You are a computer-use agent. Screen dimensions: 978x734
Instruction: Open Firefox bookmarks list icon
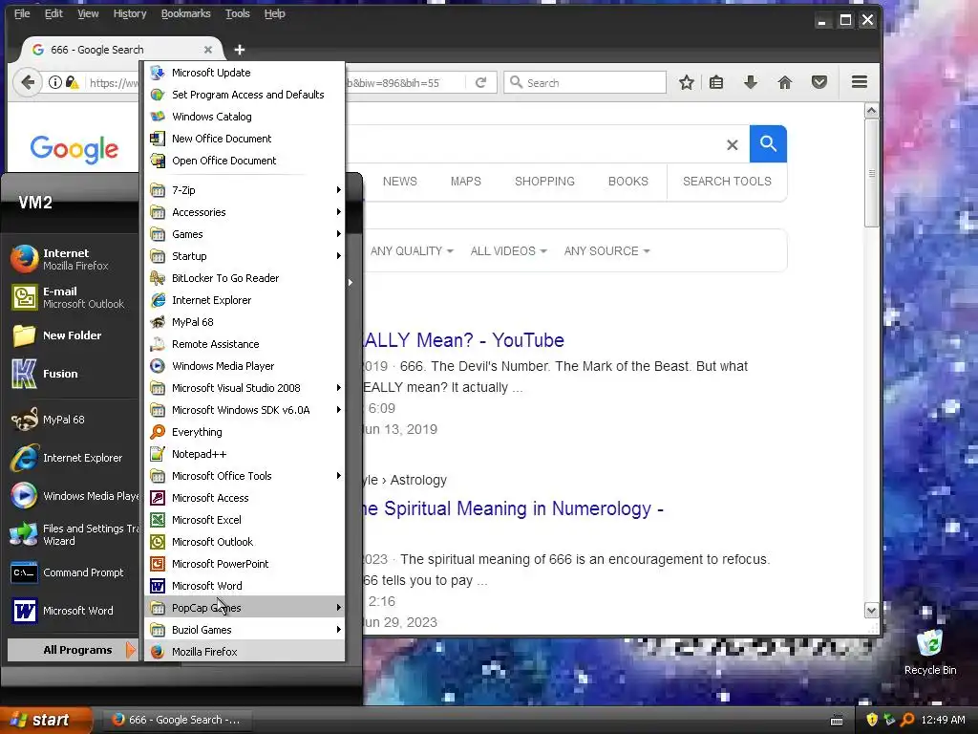click(x=716, y=82)
